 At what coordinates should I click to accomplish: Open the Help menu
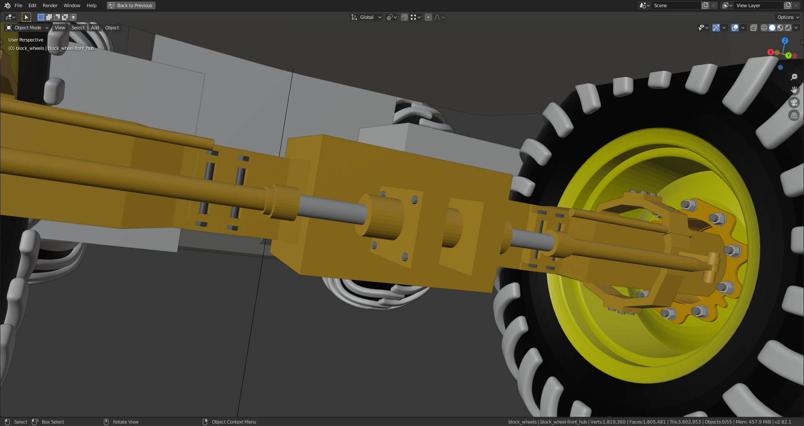pos(91,5)
